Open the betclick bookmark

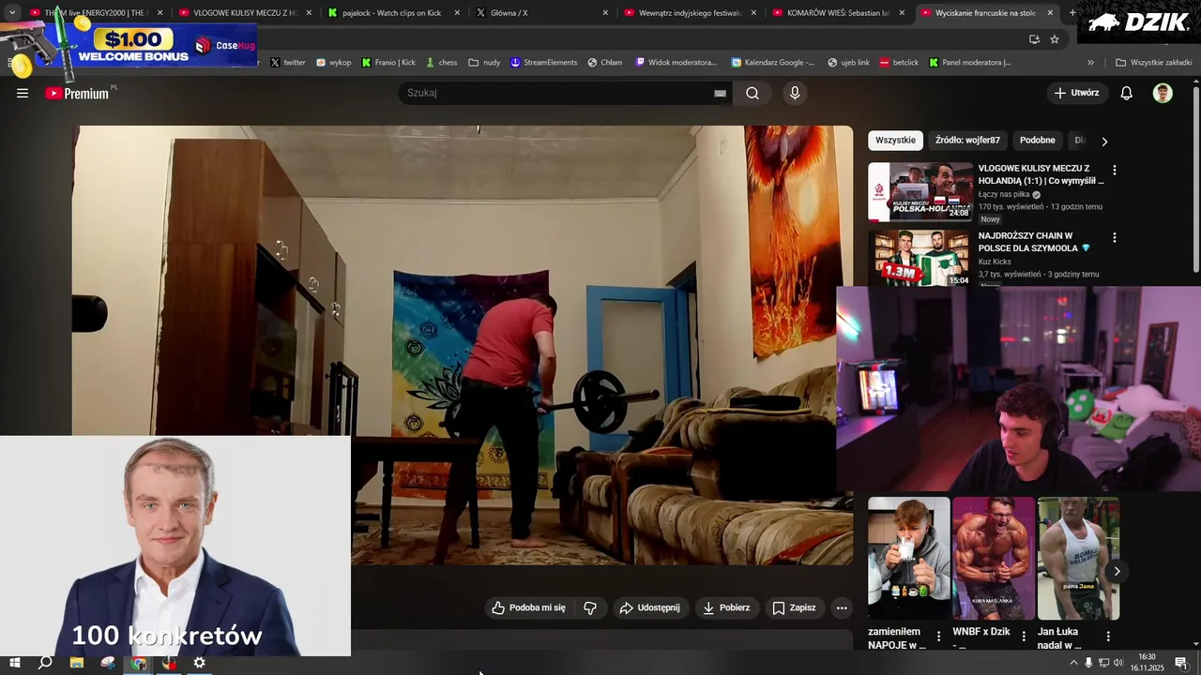pyautogui.click(x=899, y=63)
